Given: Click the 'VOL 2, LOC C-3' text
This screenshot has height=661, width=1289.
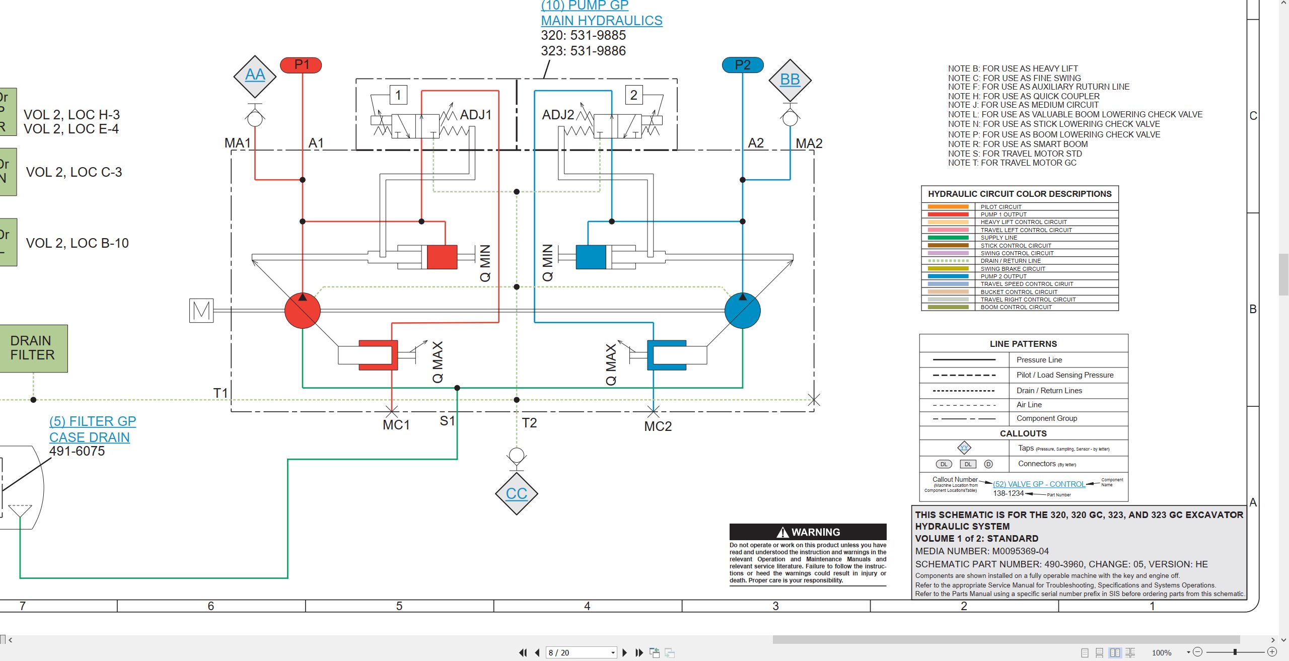Looking at the screenshot, I should point(74,172).
